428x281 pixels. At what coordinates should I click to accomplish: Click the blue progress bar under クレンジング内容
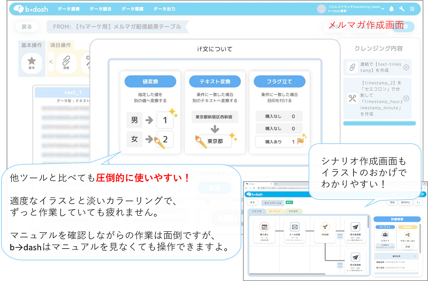379,124
